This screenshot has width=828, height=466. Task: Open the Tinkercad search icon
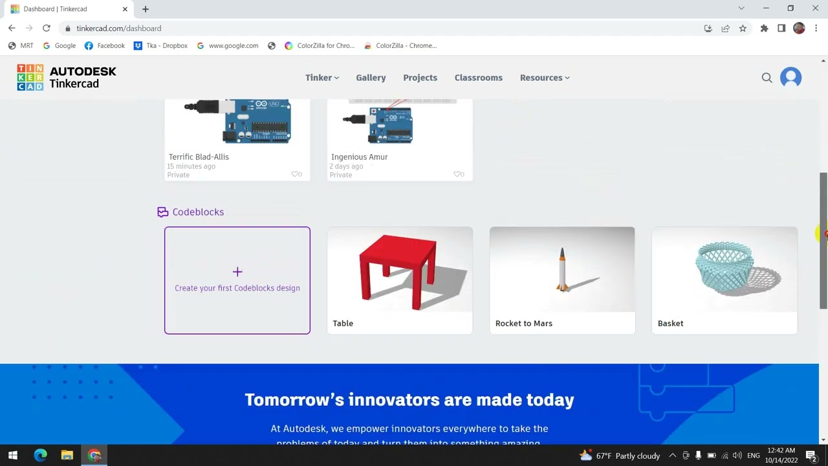click(767, 78)
